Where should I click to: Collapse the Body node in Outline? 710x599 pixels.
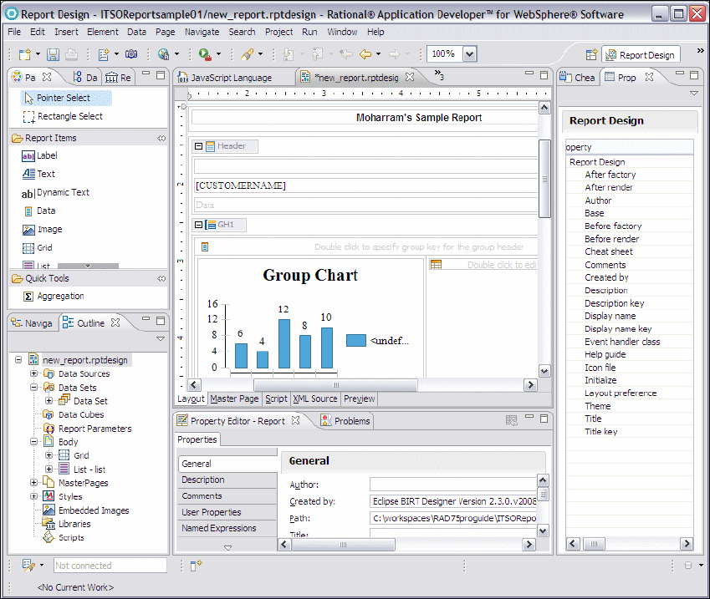click(34, 442)
